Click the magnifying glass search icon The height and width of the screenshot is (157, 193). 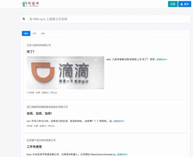[24, 19]
